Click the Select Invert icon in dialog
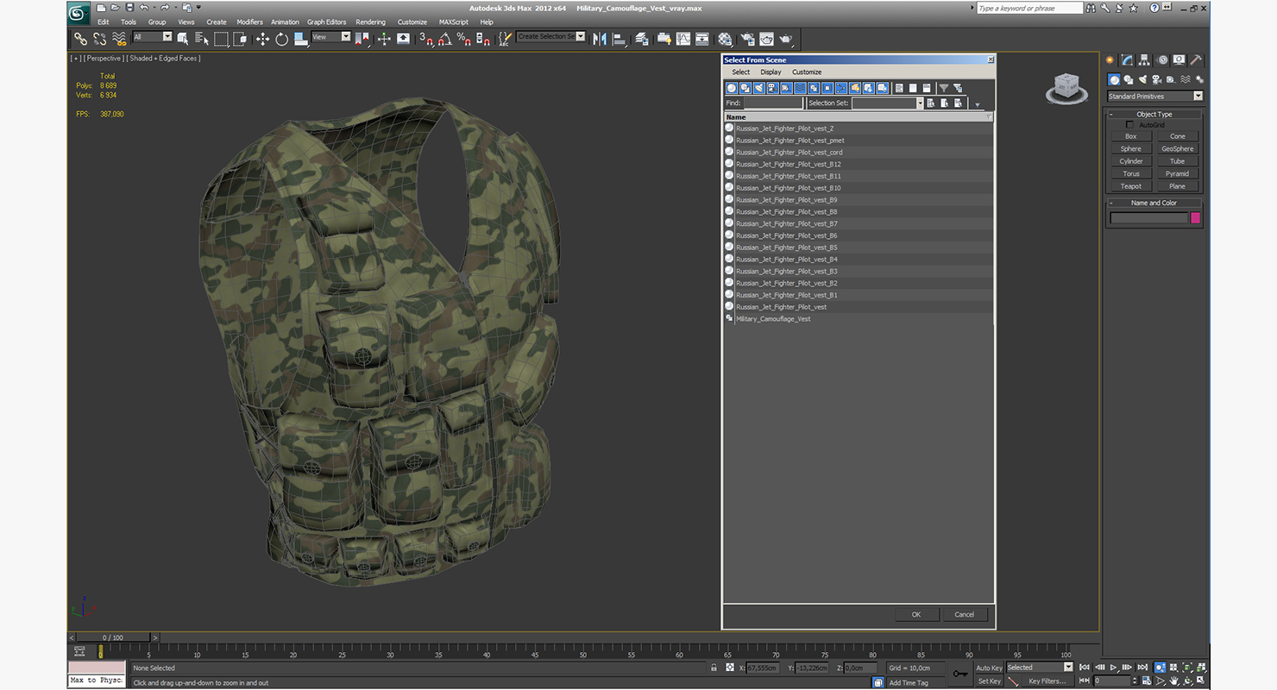The height and width of the screenshot is (690, 1277). (927, 88)
